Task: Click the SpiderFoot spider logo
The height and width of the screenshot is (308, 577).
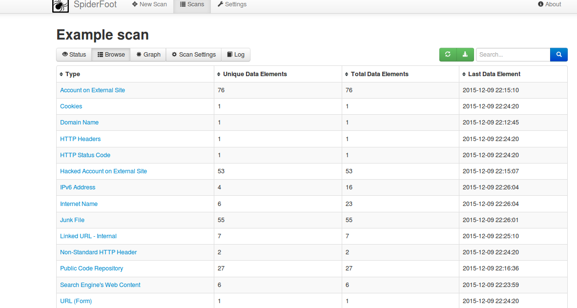Action: (61, 6)
